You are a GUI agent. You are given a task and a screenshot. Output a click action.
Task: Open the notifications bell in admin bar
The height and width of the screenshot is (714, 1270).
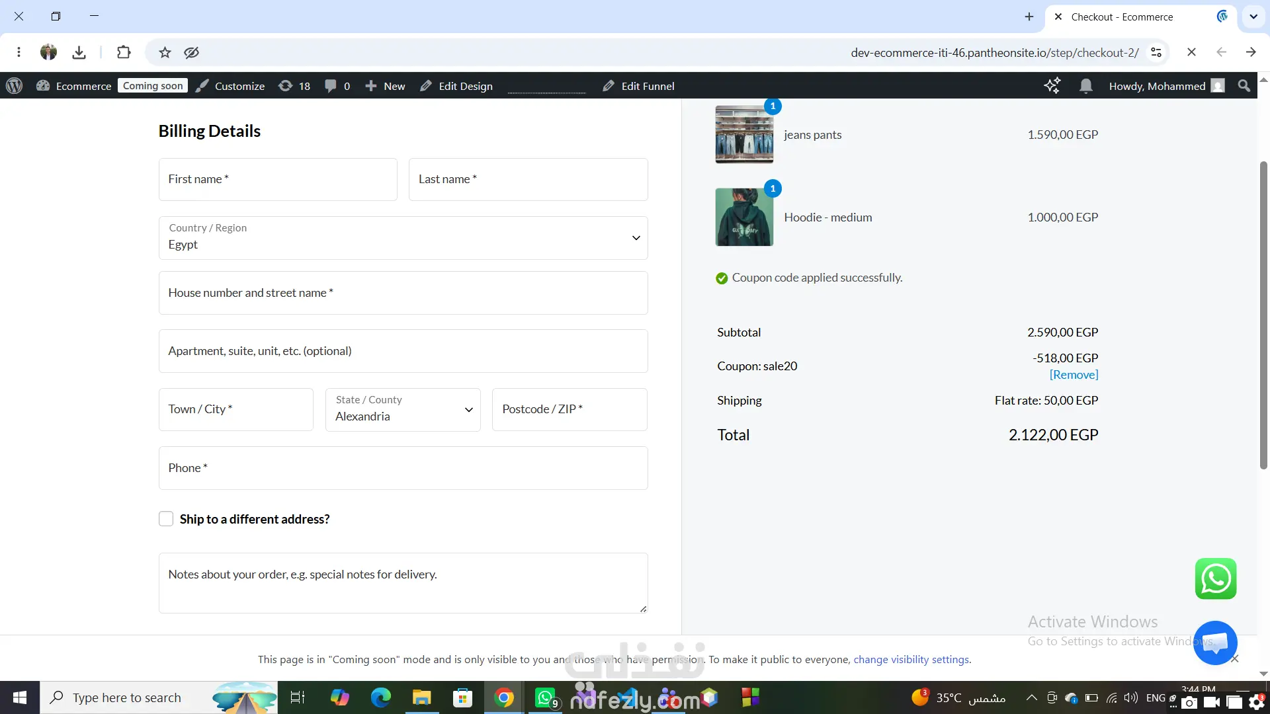tap(1085, 86)
